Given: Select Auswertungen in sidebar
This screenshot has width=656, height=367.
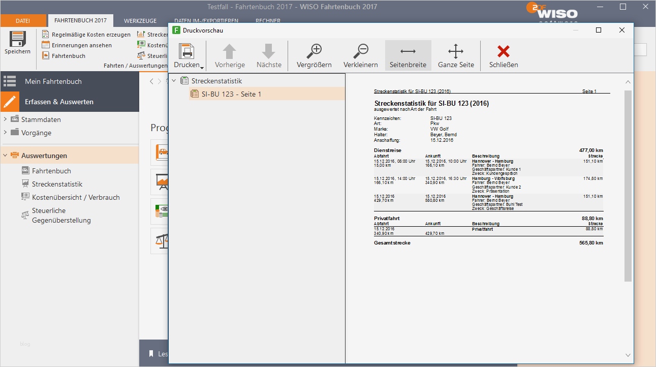Looking at the screenshot, I should click(x=44, y=156).
